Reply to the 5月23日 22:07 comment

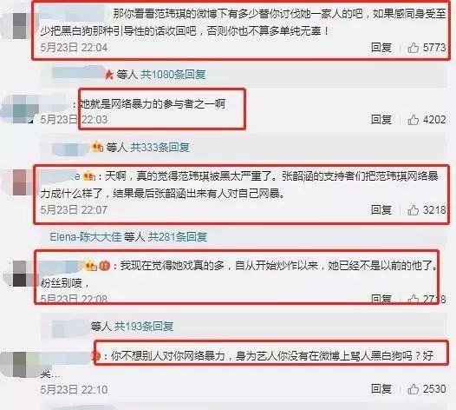[x=381, y=210]
